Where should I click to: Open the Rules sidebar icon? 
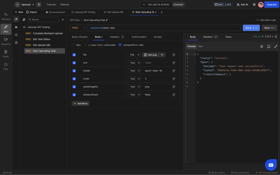pos(6,54)
